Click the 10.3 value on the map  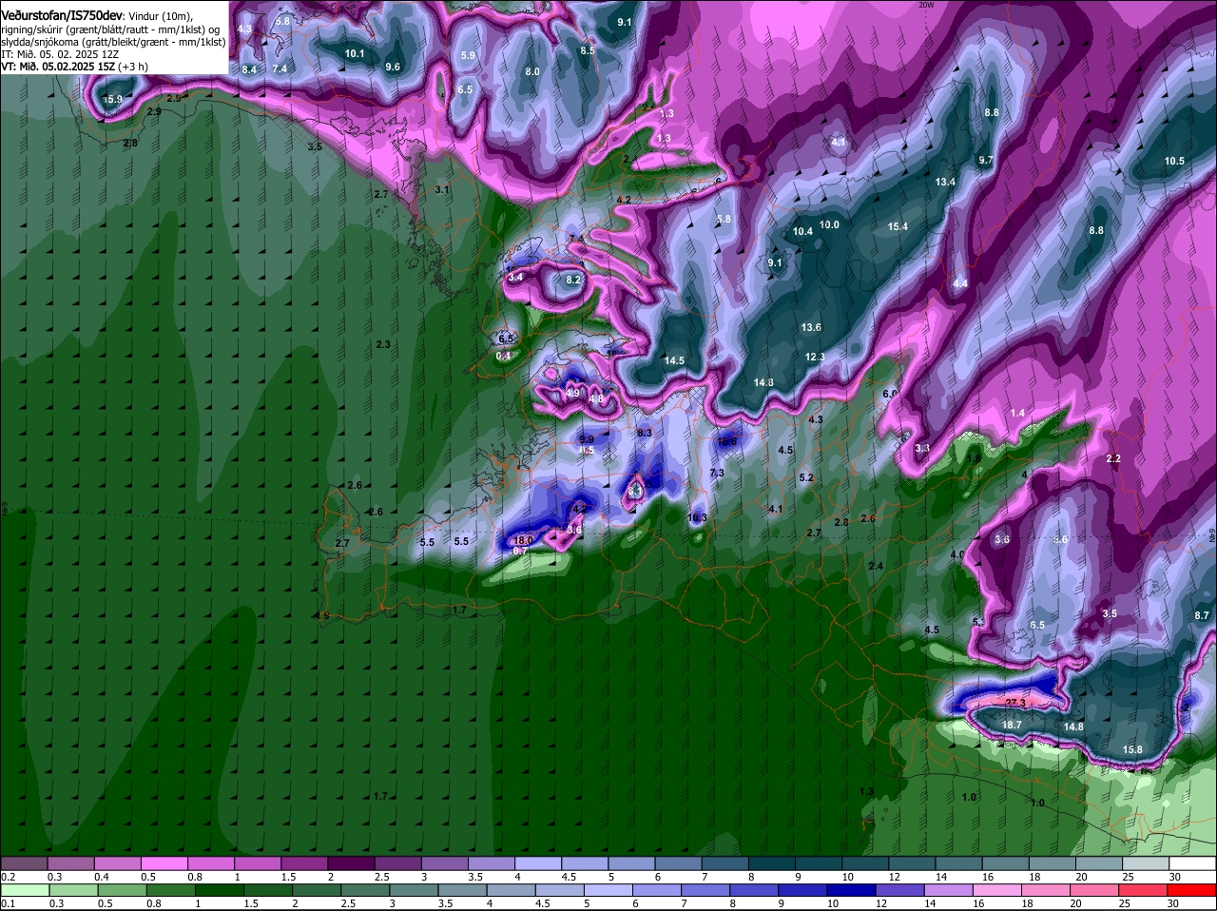pyautogui.click(x=697, y=517)
